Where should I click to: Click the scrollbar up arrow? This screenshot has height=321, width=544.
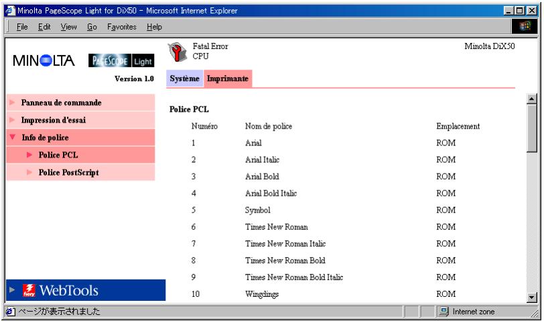tap(531, 99)
